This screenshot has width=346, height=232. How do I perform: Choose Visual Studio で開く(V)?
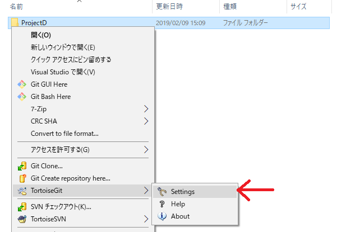(83, 72)
